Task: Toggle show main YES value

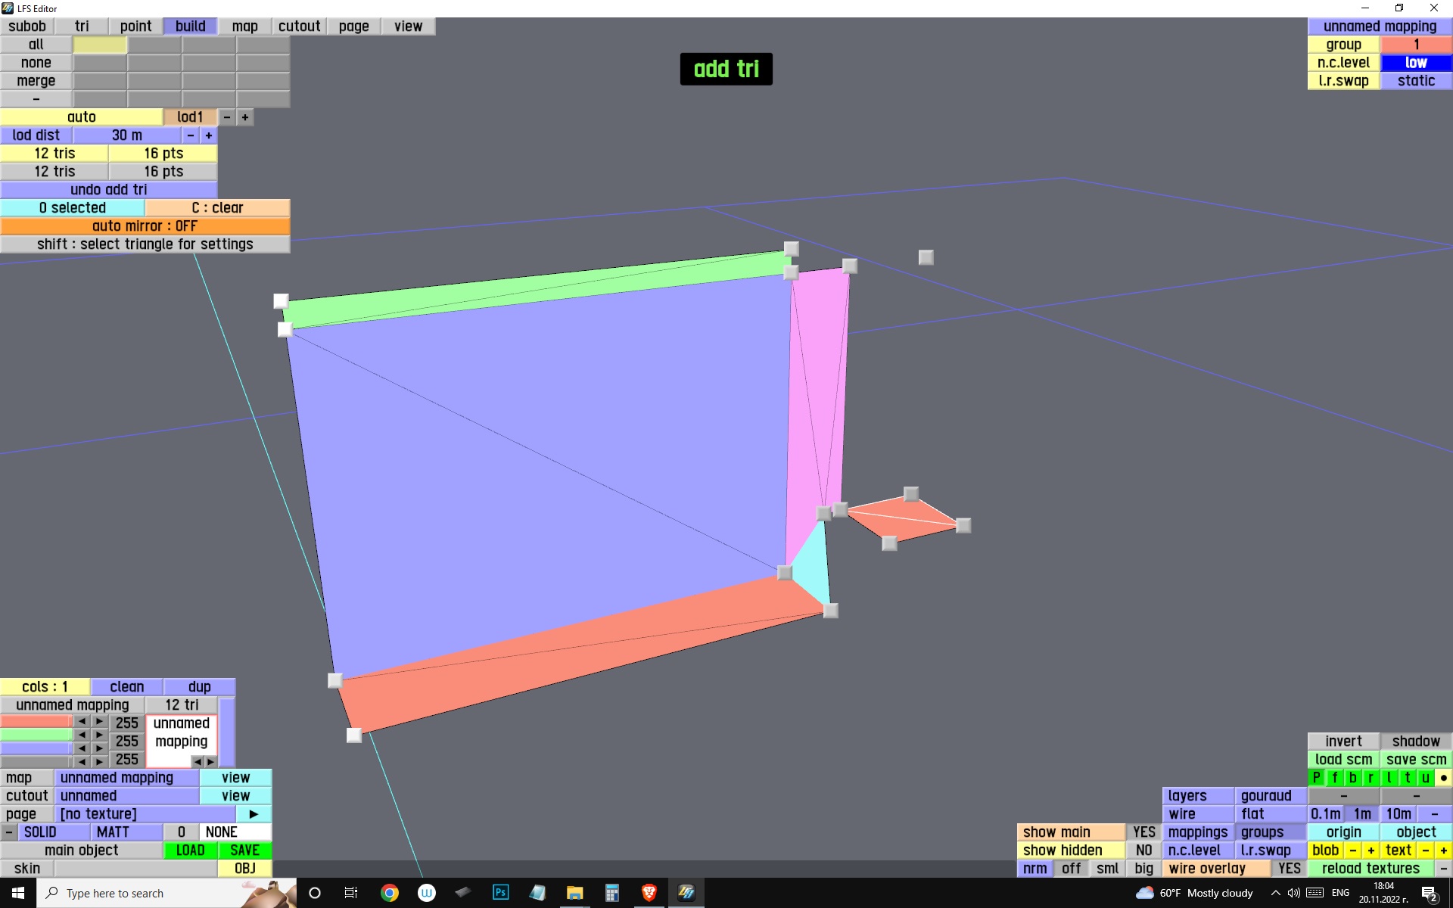Action: [1143, 832]
